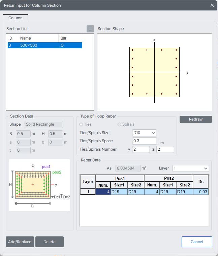Click the rebar position diagram with pos1 and pos2
The height and width of the screenshot is (256, 218).
(39, 185)
